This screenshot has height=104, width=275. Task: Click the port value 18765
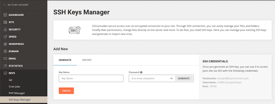pyautogui.click(x=213, y=87)
